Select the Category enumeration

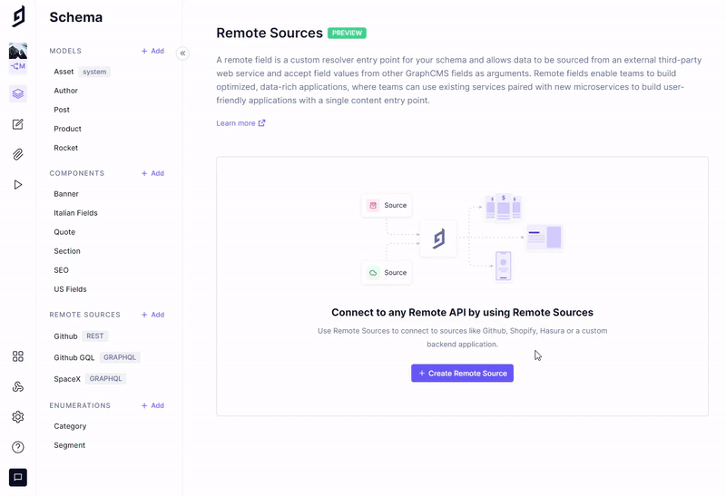pyautogui.click(x=70, y=426)
